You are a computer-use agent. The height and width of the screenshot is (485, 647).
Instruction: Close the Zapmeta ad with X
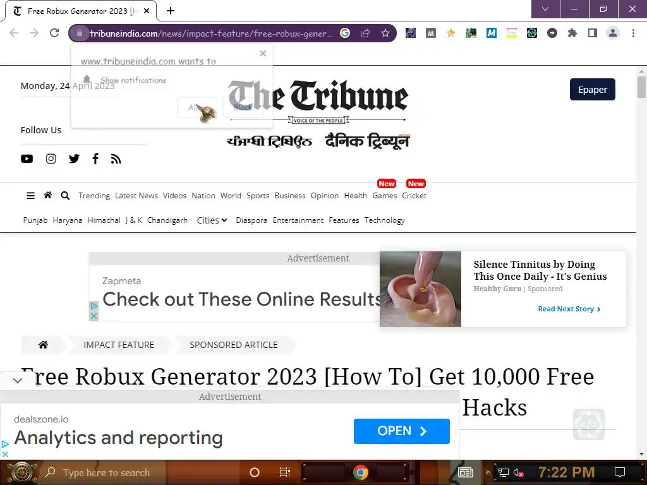coord(94,316)
